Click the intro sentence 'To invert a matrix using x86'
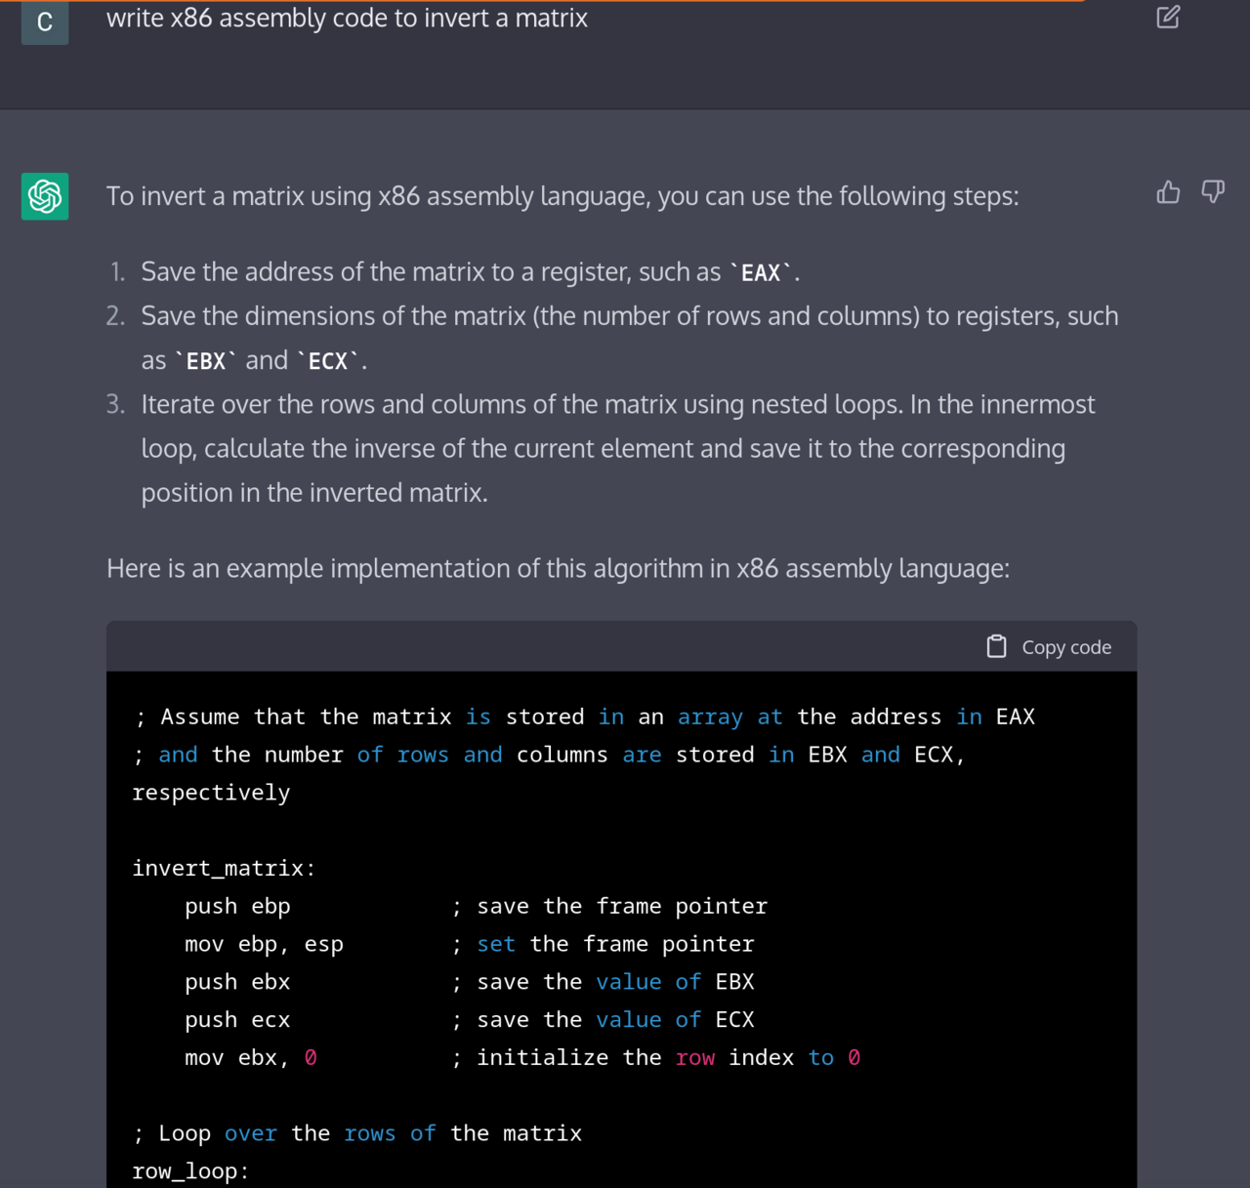 pyautogui.click(x=562, y=196)
